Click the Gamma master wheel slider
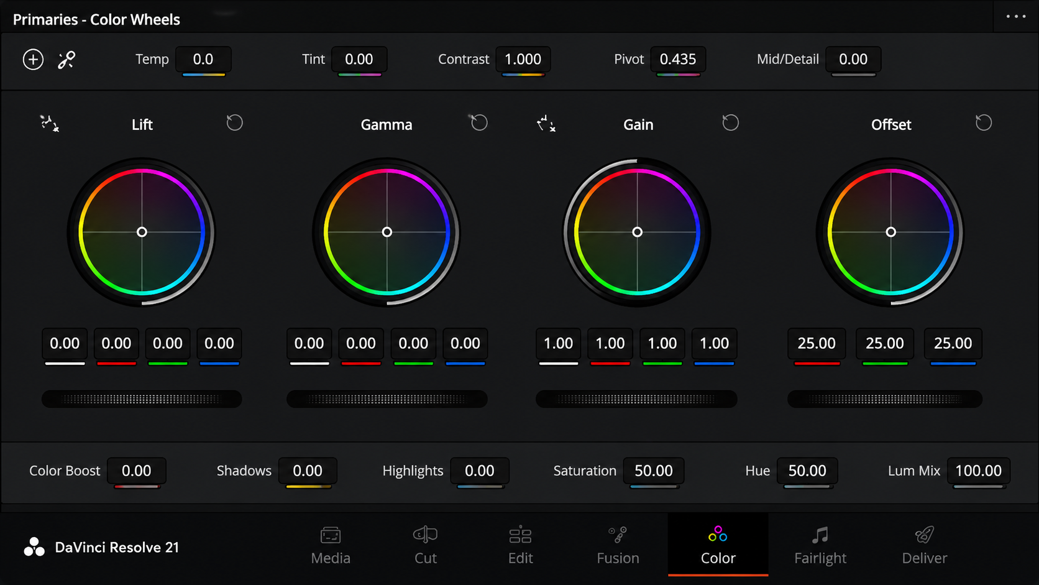 coord(387,399)
